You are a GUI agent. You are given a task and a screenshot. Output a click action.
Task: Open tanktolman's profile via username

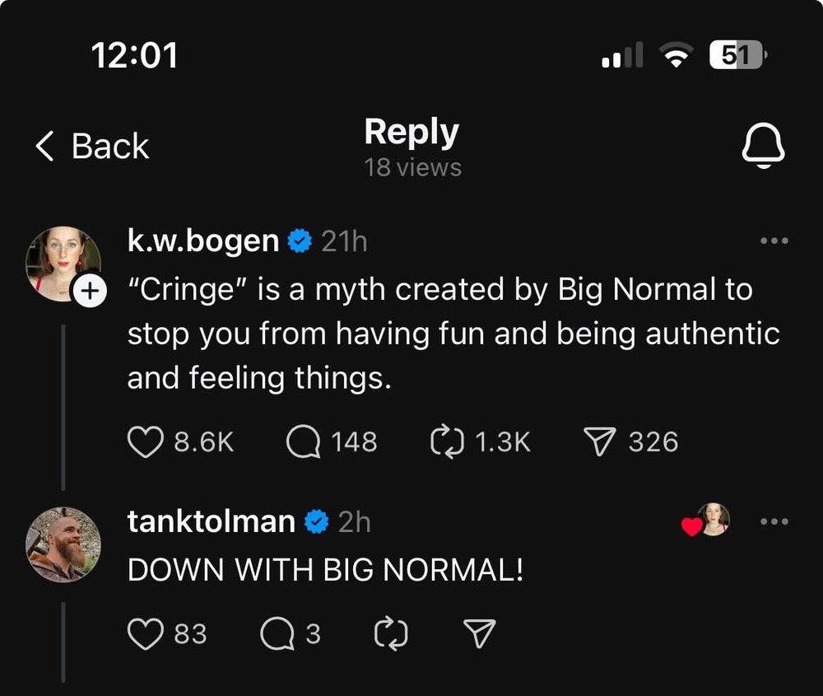(x=212, y=521)
